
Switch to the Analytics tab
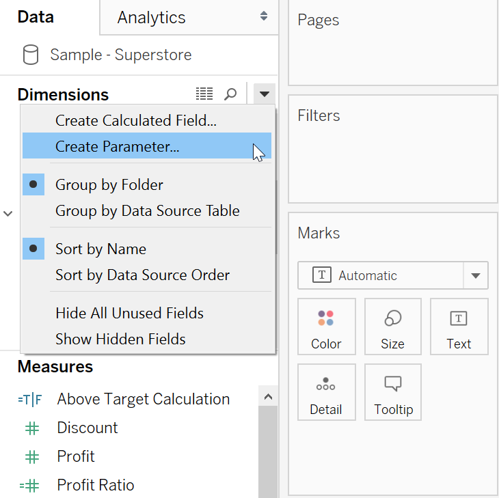click(151, 18)
